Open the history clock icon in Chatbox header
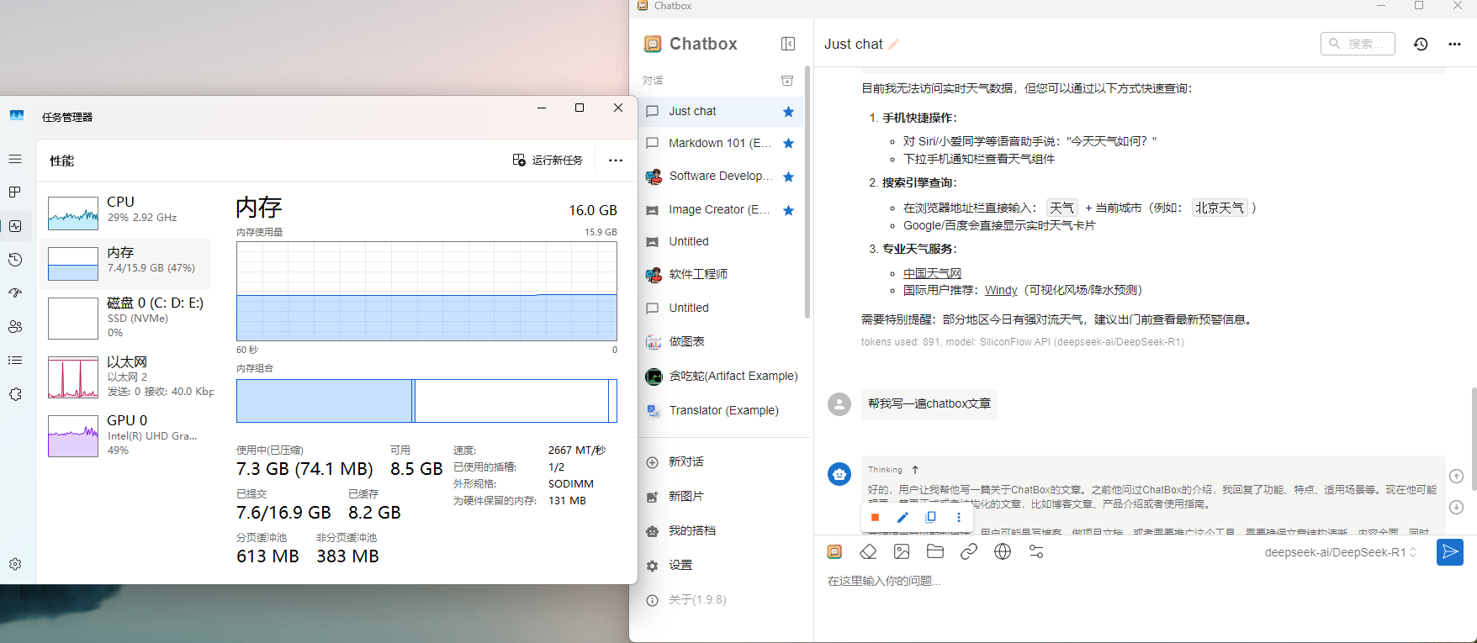Image resolution: width=1477 pixels, height=643 pixels. click(x=1421, y=44)
